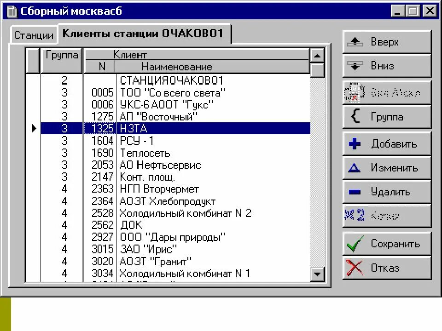Click client number 1604
Image resolution: width=442 pixels, height=331 pixels.
[x=102, y=141]
